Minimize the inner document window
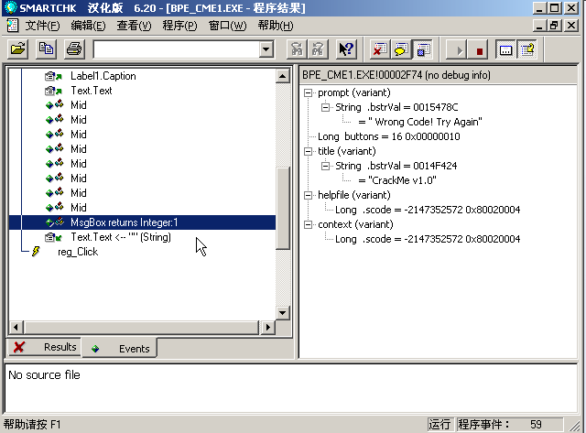The image size is (586, 433). [x=539, y=26]
